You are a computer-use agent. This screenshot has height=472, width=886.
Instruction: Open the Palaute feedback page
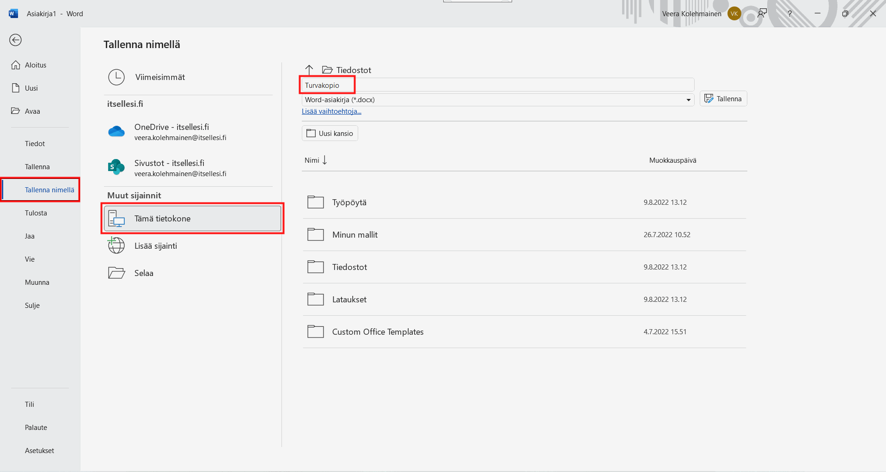36,428
